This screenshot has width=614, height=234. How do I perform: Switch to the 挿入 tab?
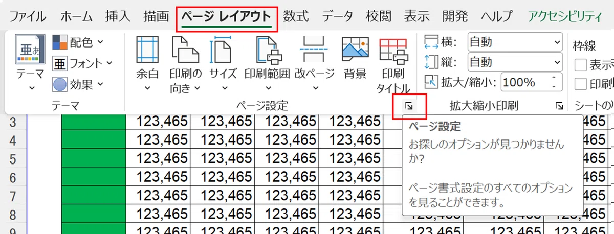click(x=118, y=16)
